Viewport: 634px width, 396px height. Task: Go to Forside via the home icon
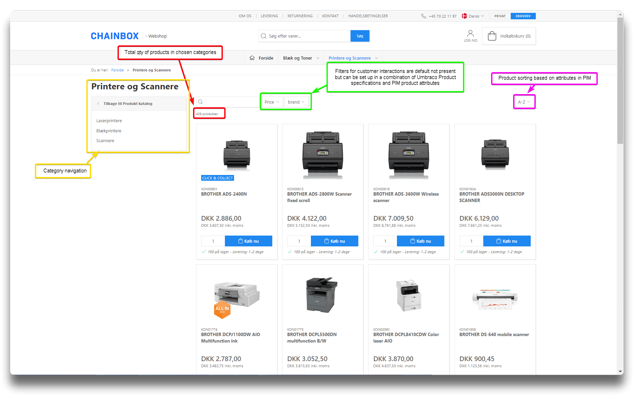point(252,58)
